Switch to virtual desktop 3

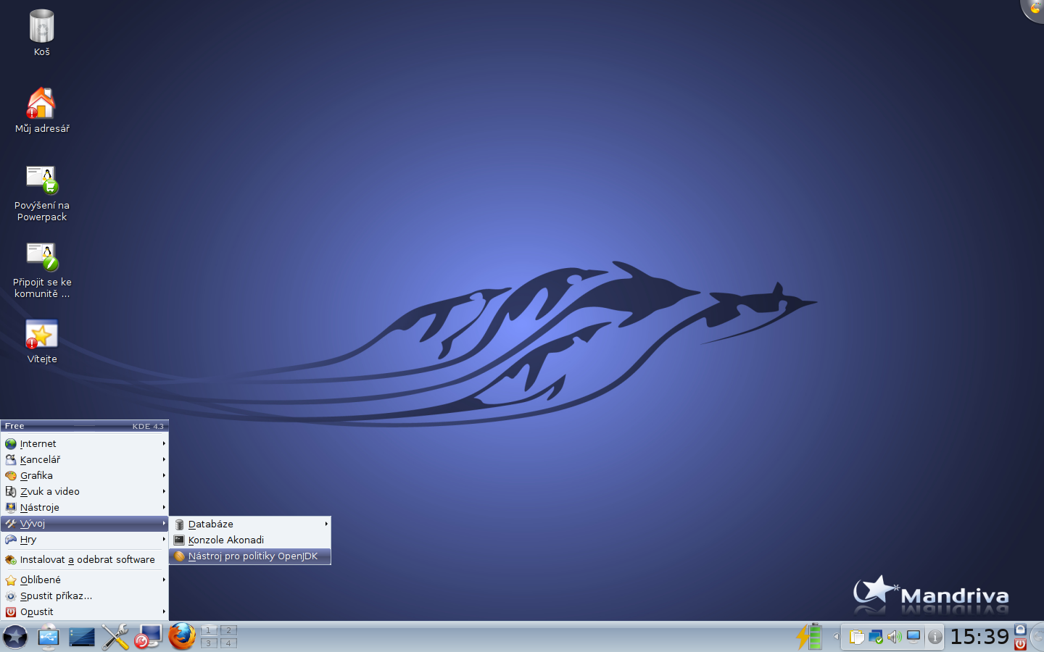pyautogui.click(x=209, y=643)
